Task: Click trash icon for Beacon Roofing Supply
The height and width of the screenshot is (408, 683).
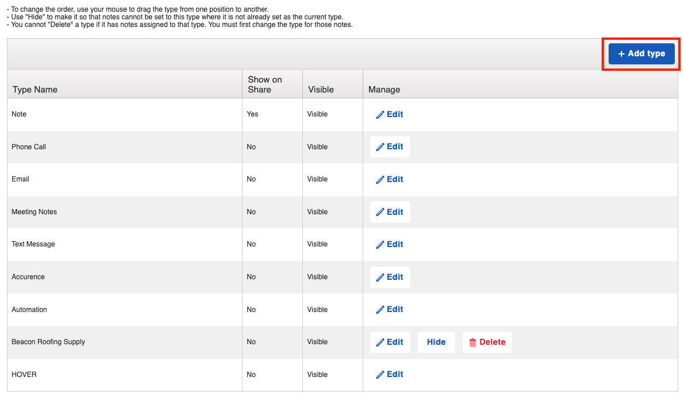Action: pos(473,342)
